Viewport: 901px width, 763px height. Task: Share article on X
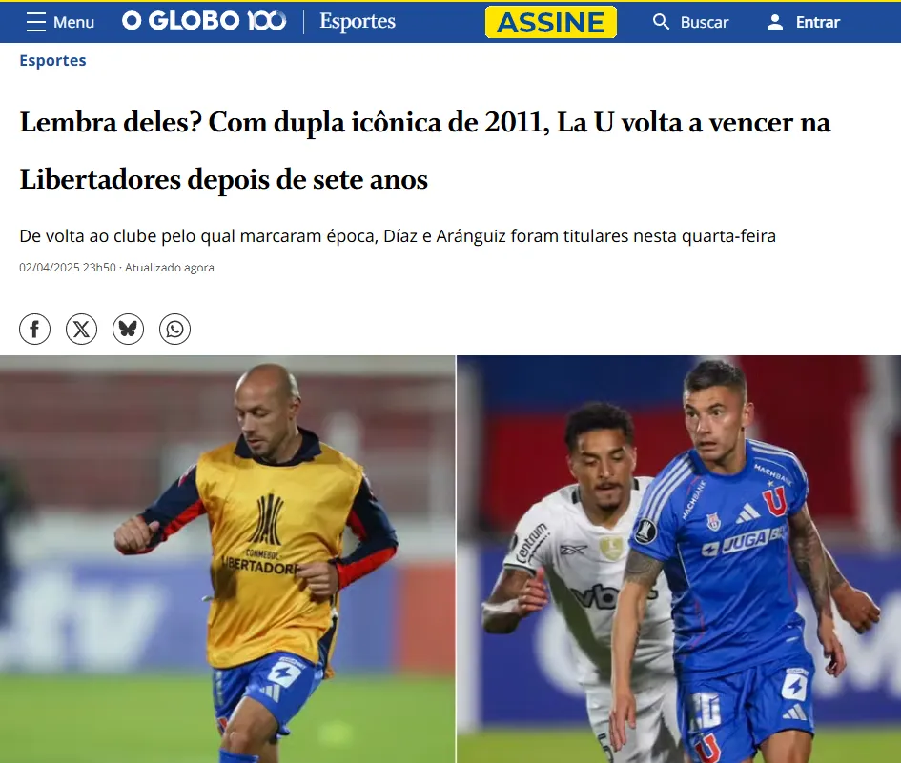[82, 329]
